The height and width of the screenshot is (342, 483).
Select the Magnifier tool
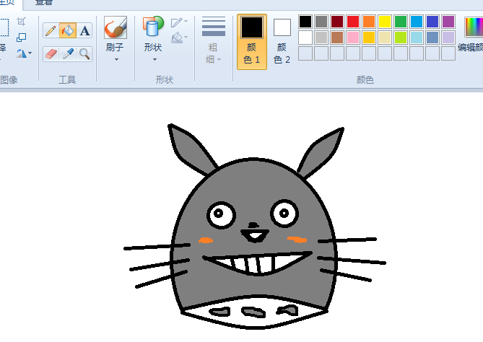tap(84, 54)
